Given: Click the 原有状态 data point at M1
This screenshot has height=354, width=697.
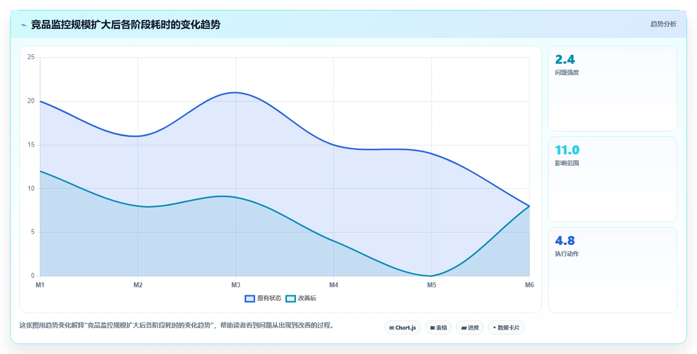Looking at the screenshot, I should (40, 101).
